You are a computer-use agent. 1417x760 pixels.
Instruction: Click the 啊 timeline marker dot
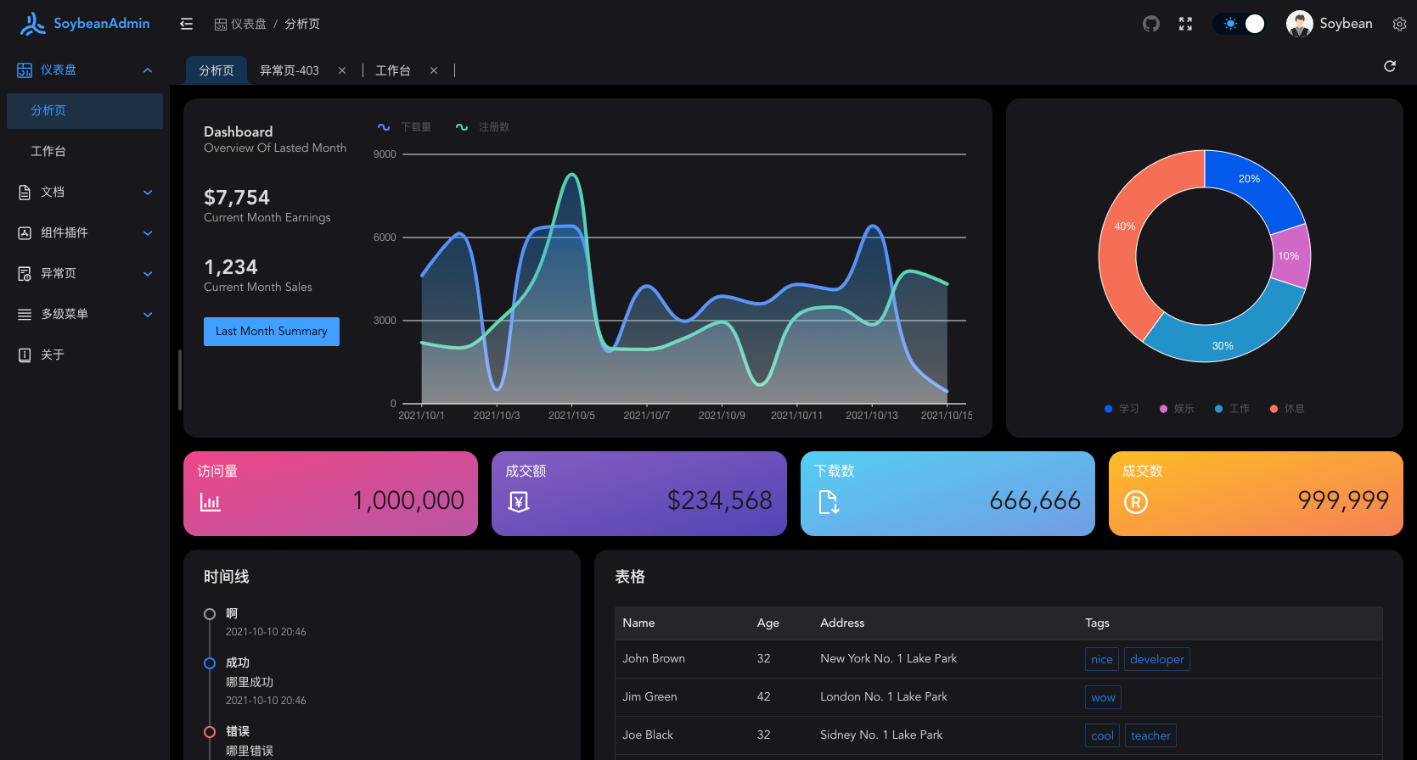pos(210,614)
